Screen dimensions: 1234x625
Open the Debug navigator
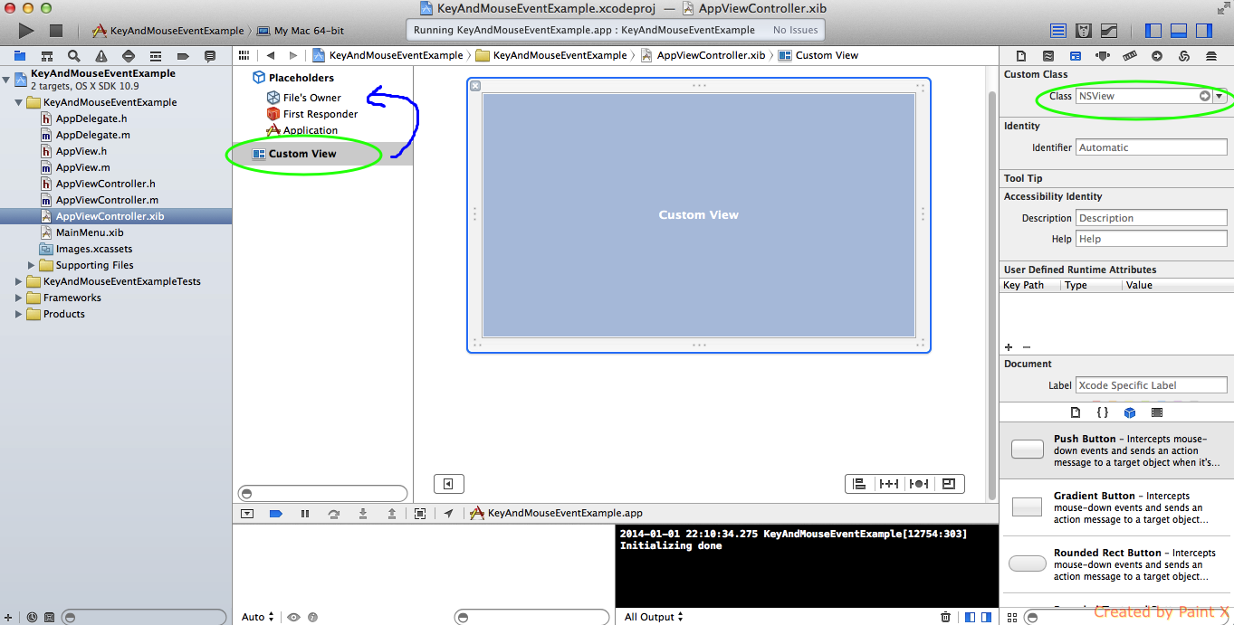[155, 56]
